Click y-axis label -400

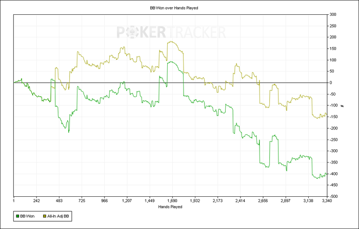(333, 174)
